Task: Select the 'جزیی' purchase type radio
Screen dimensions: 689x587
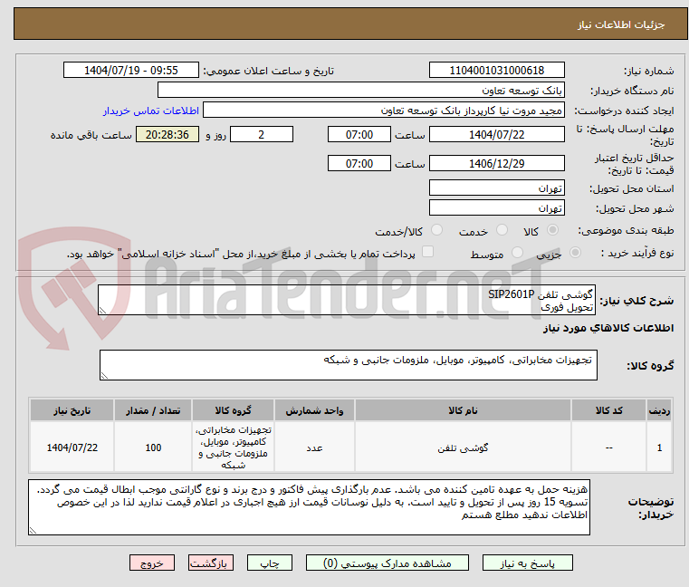Action: 575,253
